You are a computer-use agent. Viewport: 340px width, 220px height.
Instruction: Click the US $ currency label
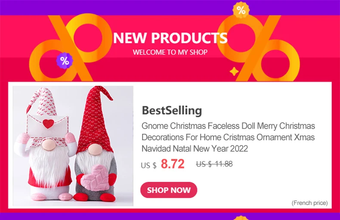click(x=148, y=166)
